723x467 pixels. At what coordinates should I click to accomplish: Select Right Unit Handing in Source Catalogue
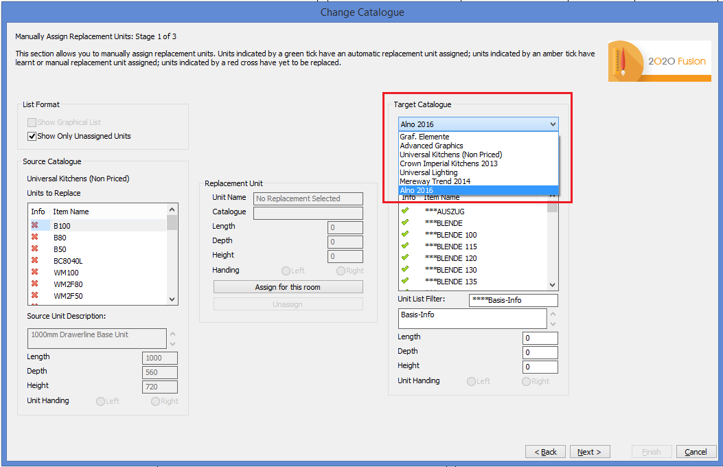(x=155, y=401)
